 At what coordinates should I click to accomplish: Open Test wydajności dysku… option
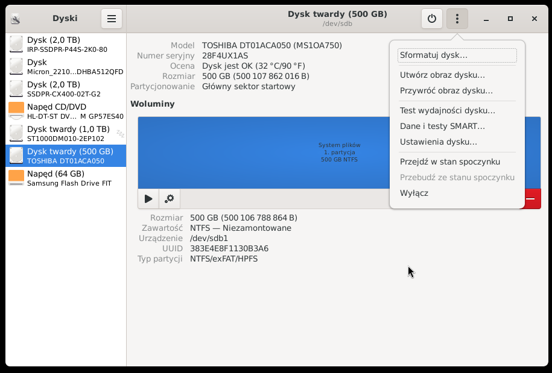click(x=457, y=110)
